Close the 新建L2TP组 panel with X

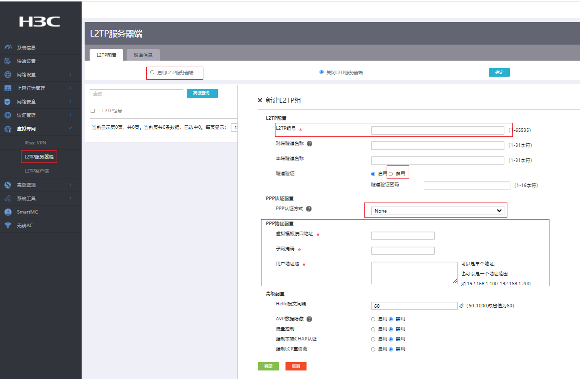coord(259,100)
